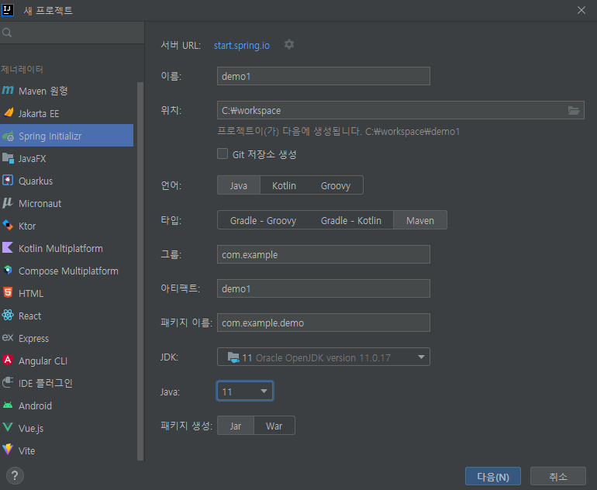Select Maven archetype generator
597x490 pixels.
click(x=67, y=91)
